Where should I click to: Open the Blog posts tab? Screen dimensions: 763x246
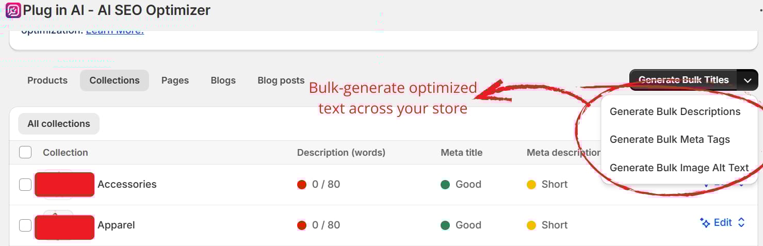[x=281, y=80]
